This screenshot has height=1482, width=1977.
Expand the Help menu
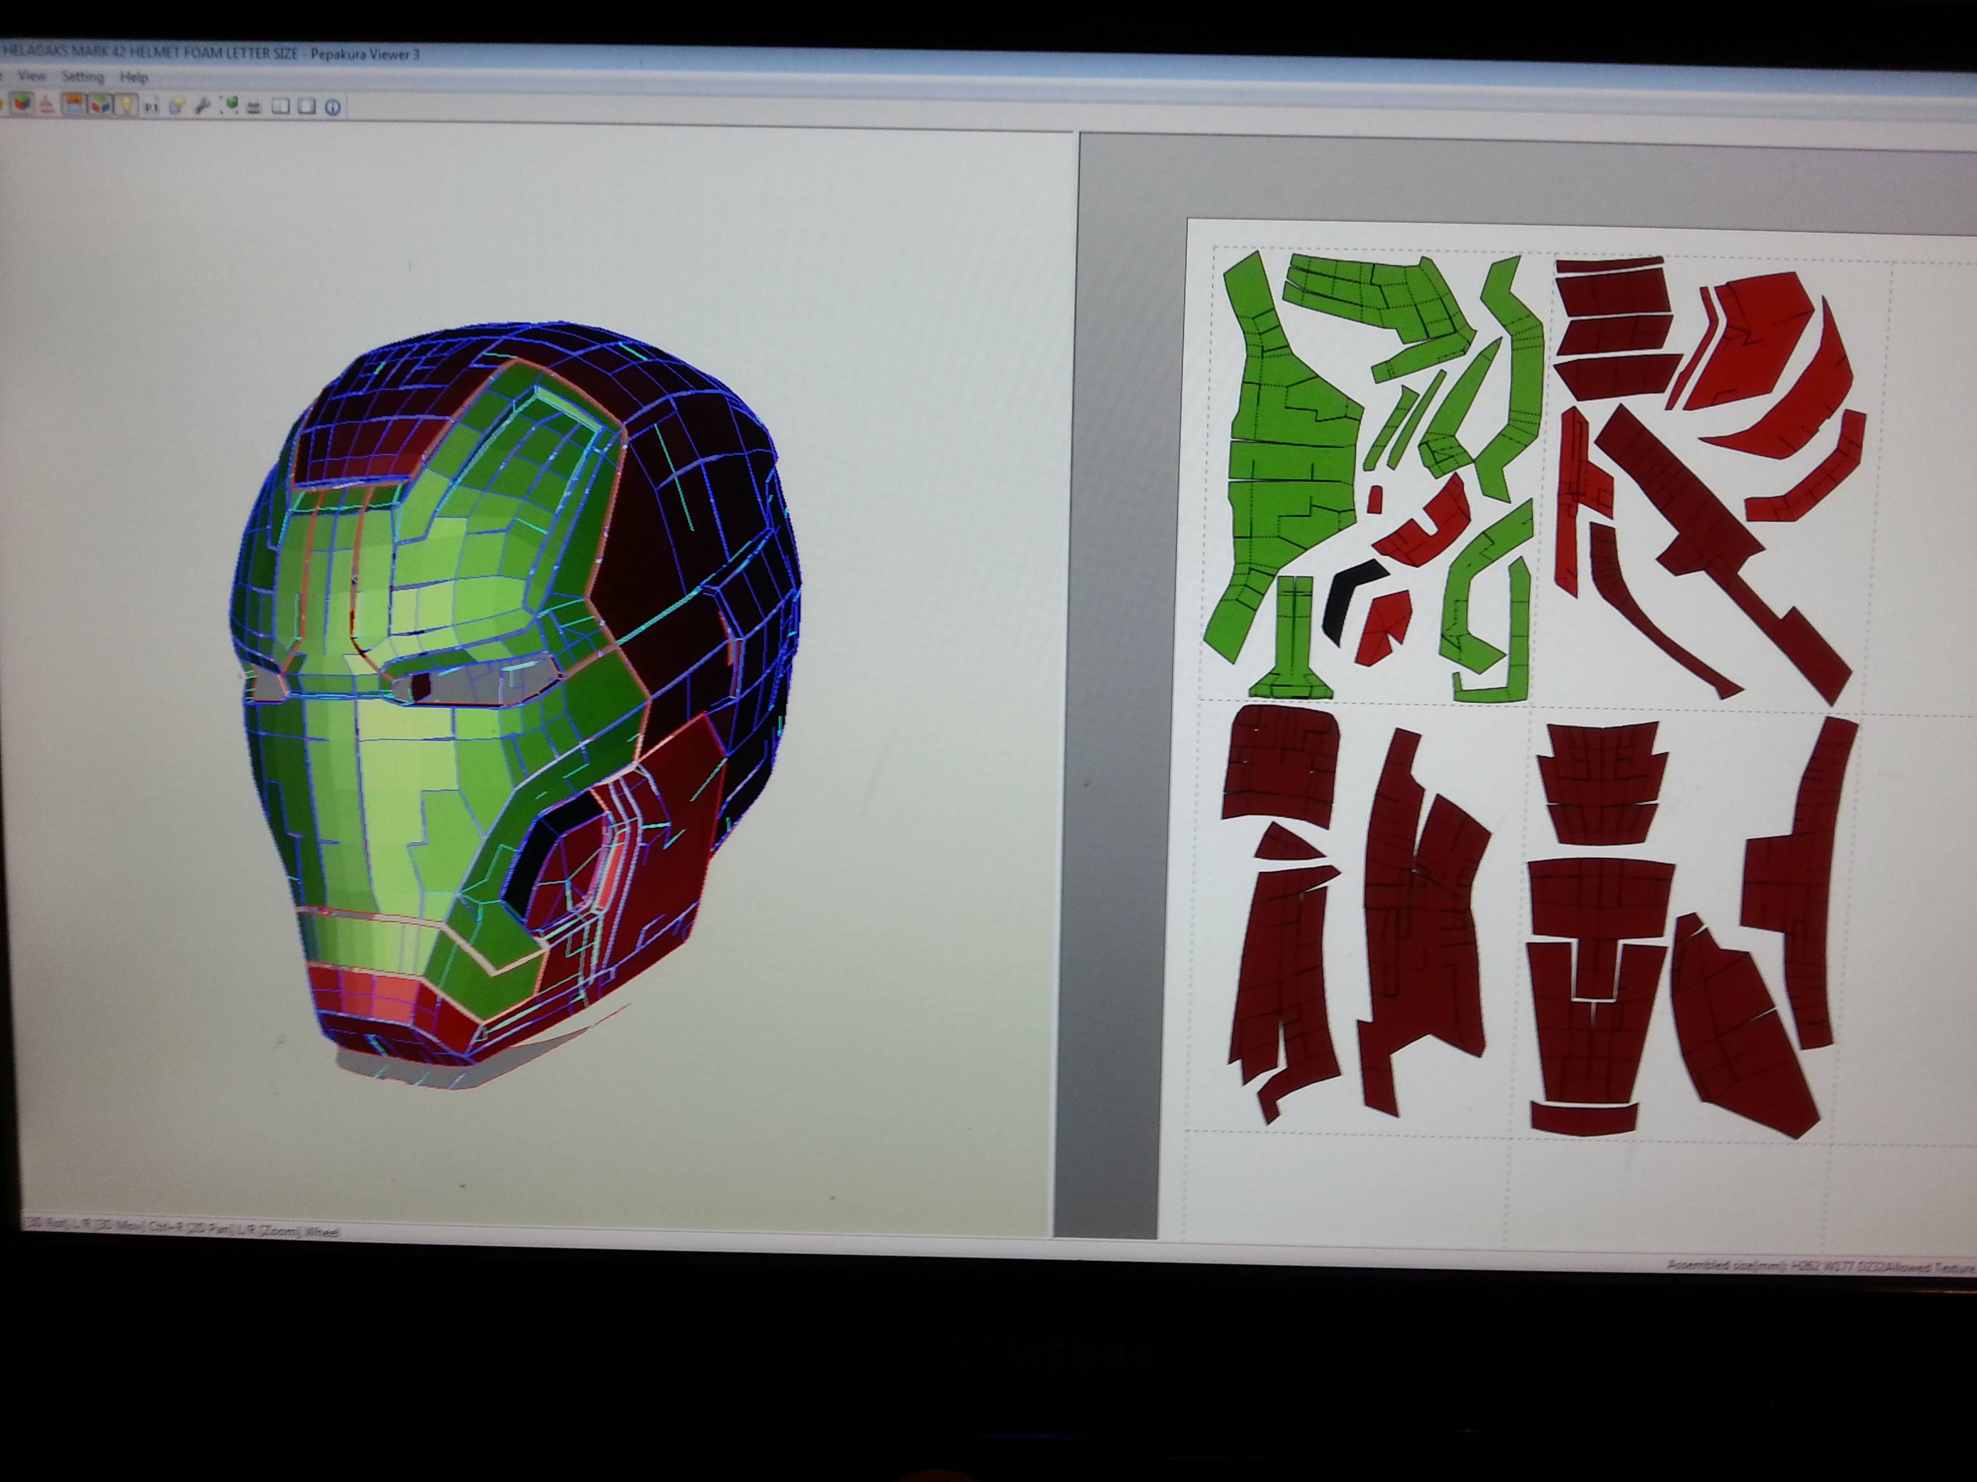133,77
